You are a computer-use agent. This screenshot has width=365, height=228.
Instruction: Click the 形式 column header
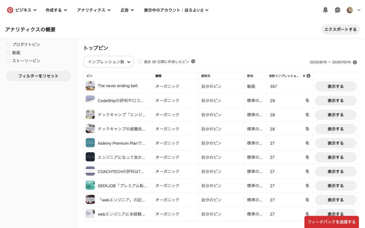tap(250, 76)
